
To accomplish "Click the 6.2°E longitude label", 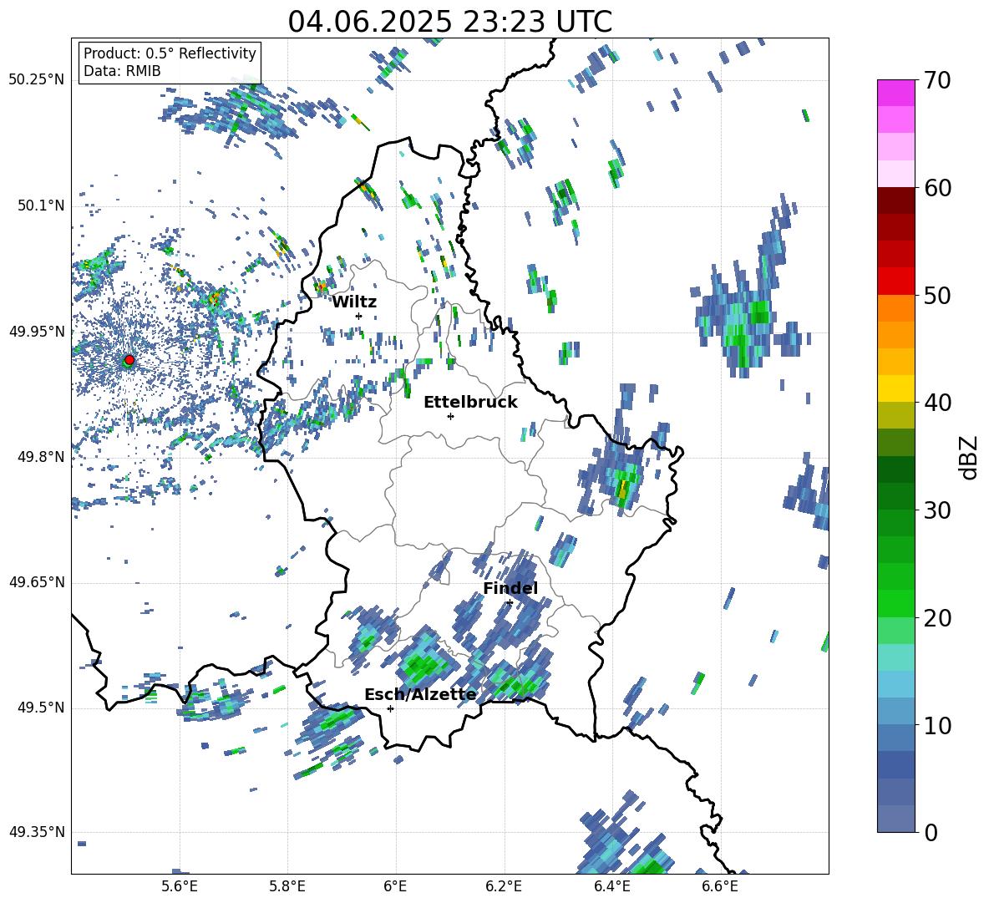I will pyautogui.click(x=504, y=886).
